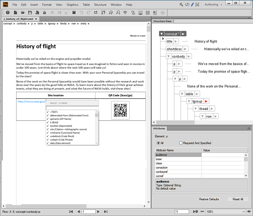Screen dimensions: 253x216
Task: Click the clipboard paste toolbar icon
Action: point(74,13)
